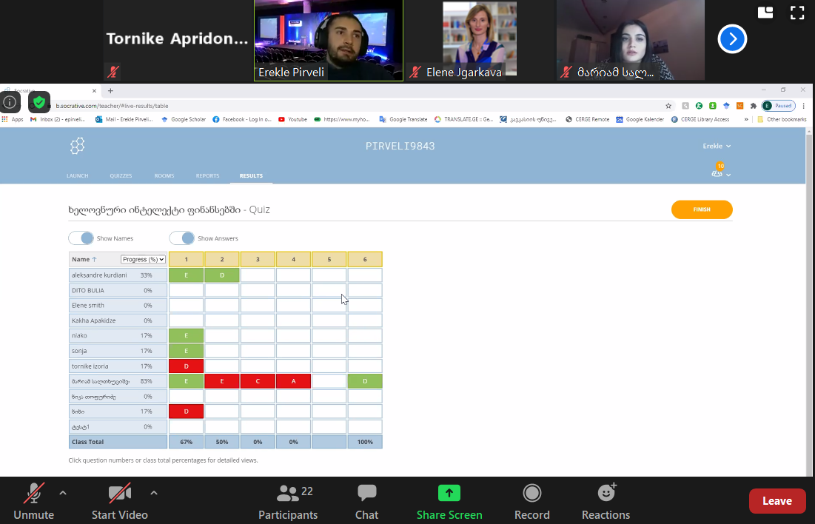Switch to the Quizzes tab
815x524 pixels.
click(121, 176)
